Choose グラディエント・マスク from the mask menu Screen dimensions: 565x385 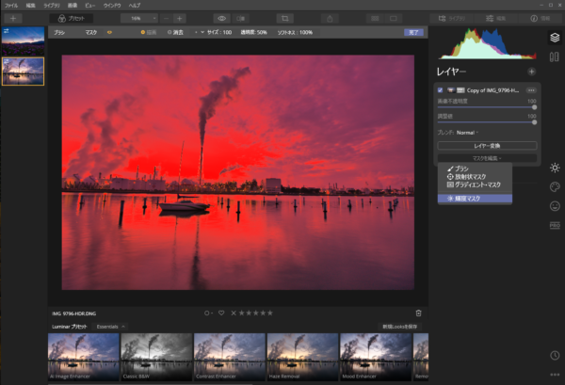click(475, 185)
